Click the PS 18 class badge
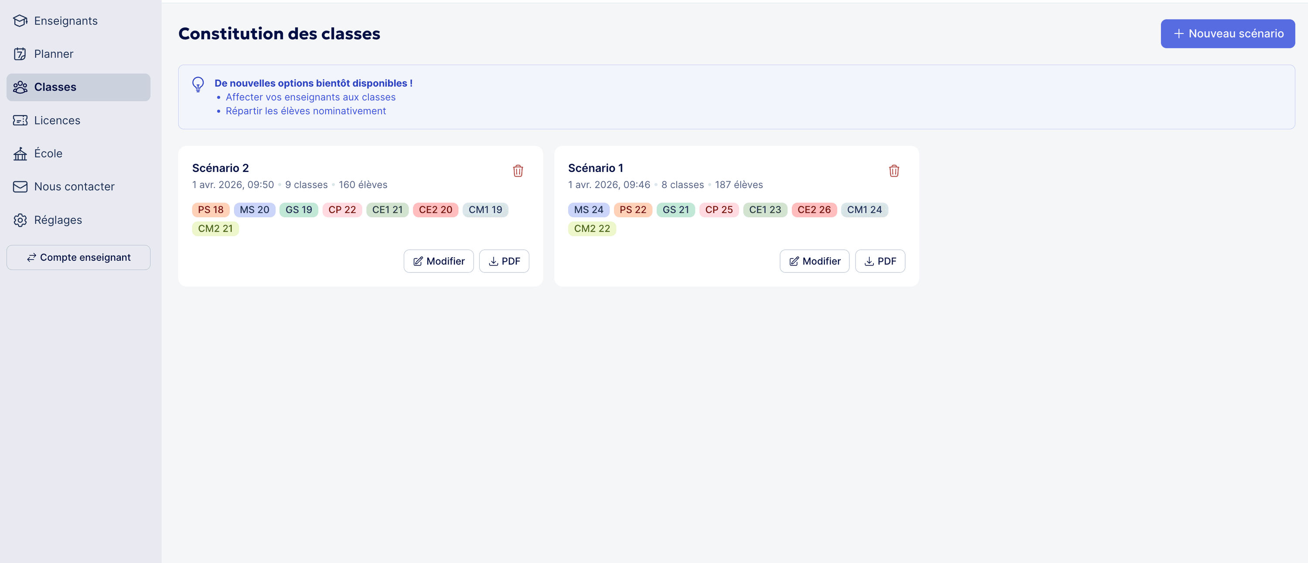1308x563 pixels. [210, 209]
